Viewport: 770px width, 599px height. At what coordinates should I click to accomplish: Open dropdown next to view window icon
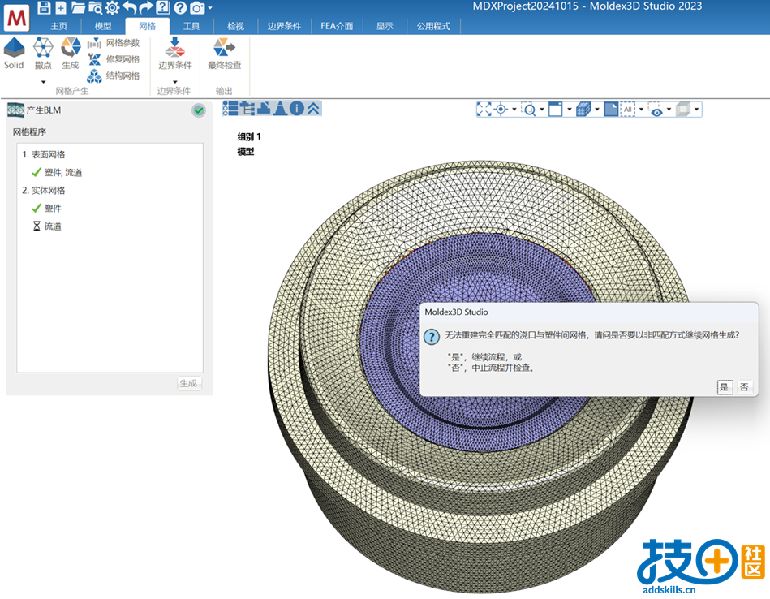point(570,109)
